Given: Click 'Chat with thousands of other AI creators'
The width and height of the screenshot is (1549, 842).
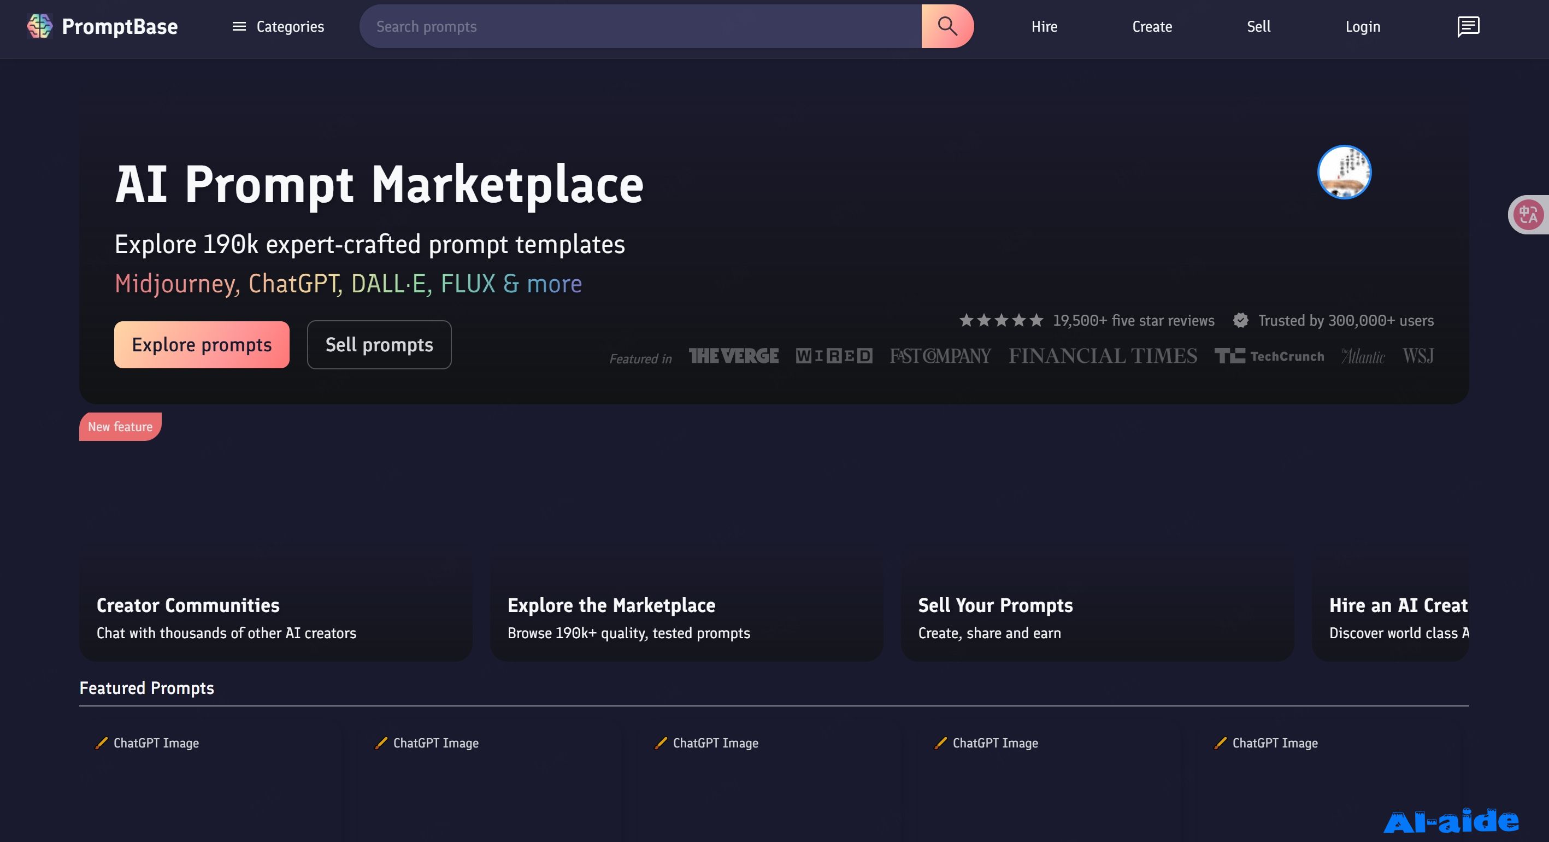Looking at the screenshot, I should coord(226,633).
